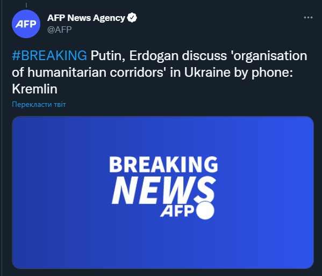Open the Breaking News image card
This screenshot has height=276, width=322.
[163, 192]
